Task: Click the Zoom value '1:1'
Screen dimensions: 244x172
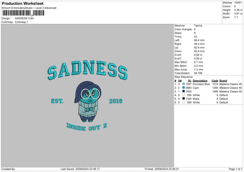Action: 236,17
